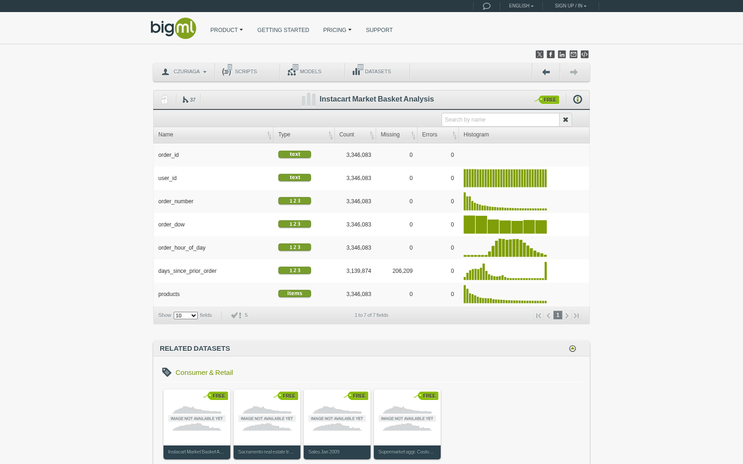
Task: Click the non-preferred fields checkmark icon
Action: [236, 315]
